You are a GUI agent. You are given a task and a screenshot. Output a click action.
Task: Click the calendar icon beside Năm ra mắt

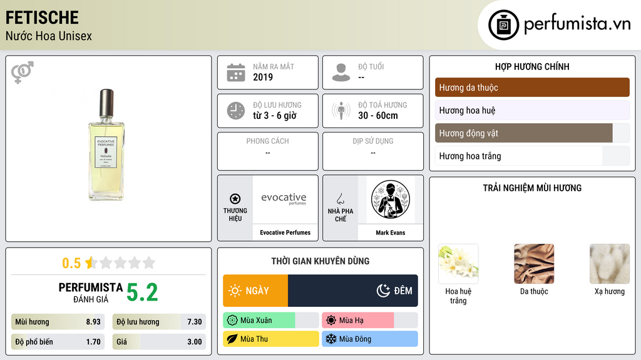pyautogui.click(x=236, y=72)
